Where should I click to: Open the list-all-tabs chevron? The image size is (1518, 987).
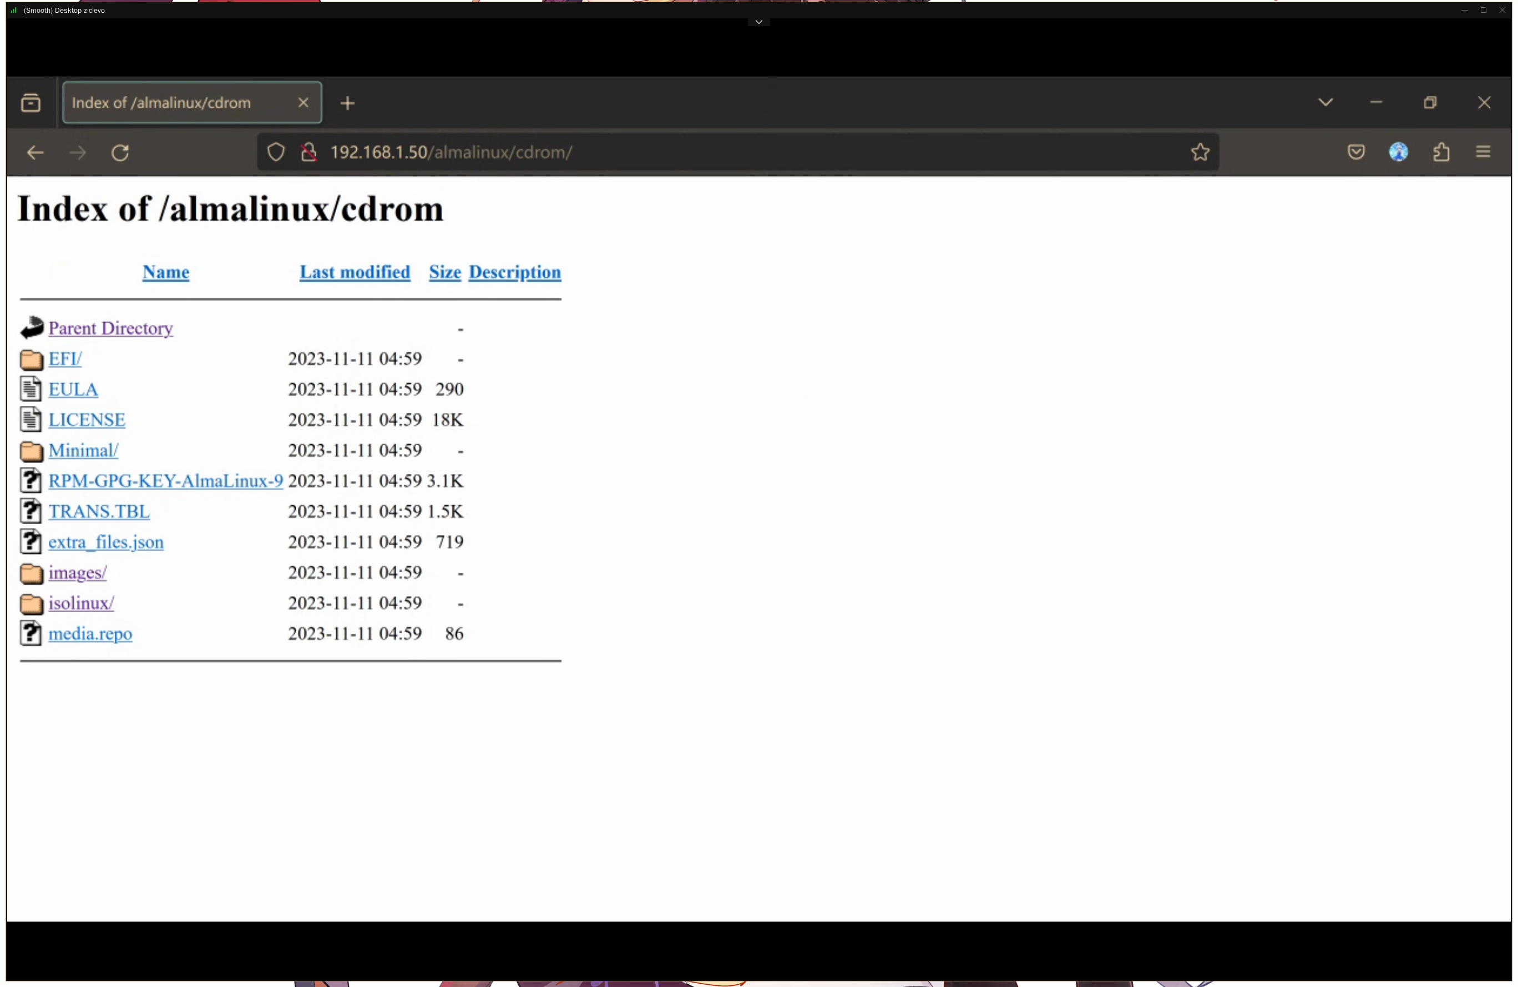coord(1325,102)
